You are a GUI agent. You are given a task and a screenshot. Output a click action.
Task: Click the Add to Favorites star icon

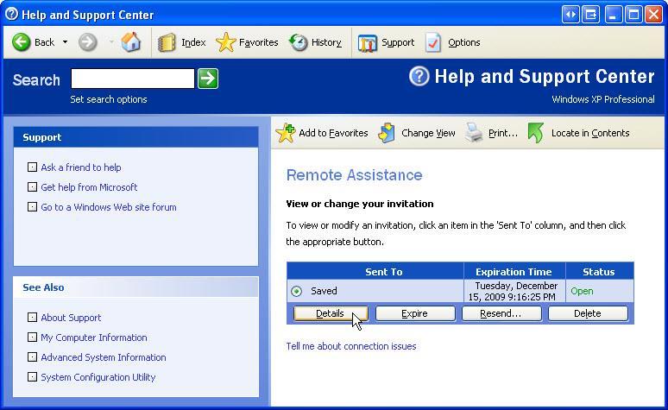[285, 133]
